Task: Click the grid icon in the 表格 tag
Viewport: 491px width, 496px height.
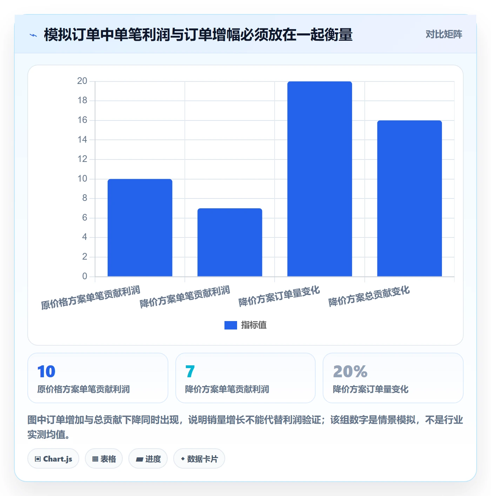Action: pyautogui.click(x=95, y=459)
